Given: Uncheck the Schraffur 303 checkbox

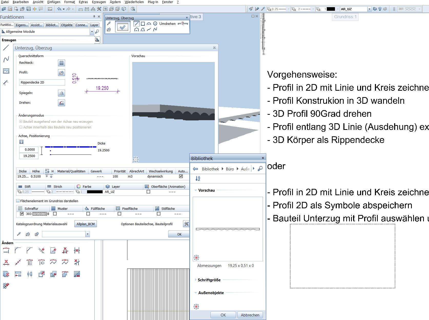Looking at the screenshot, I should tap(22, 214).
